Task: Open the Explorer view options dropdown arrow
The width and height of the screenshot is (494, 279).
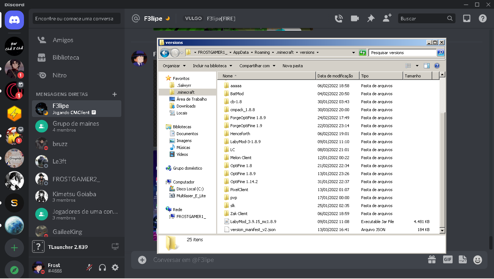Action: pos(417,66)
